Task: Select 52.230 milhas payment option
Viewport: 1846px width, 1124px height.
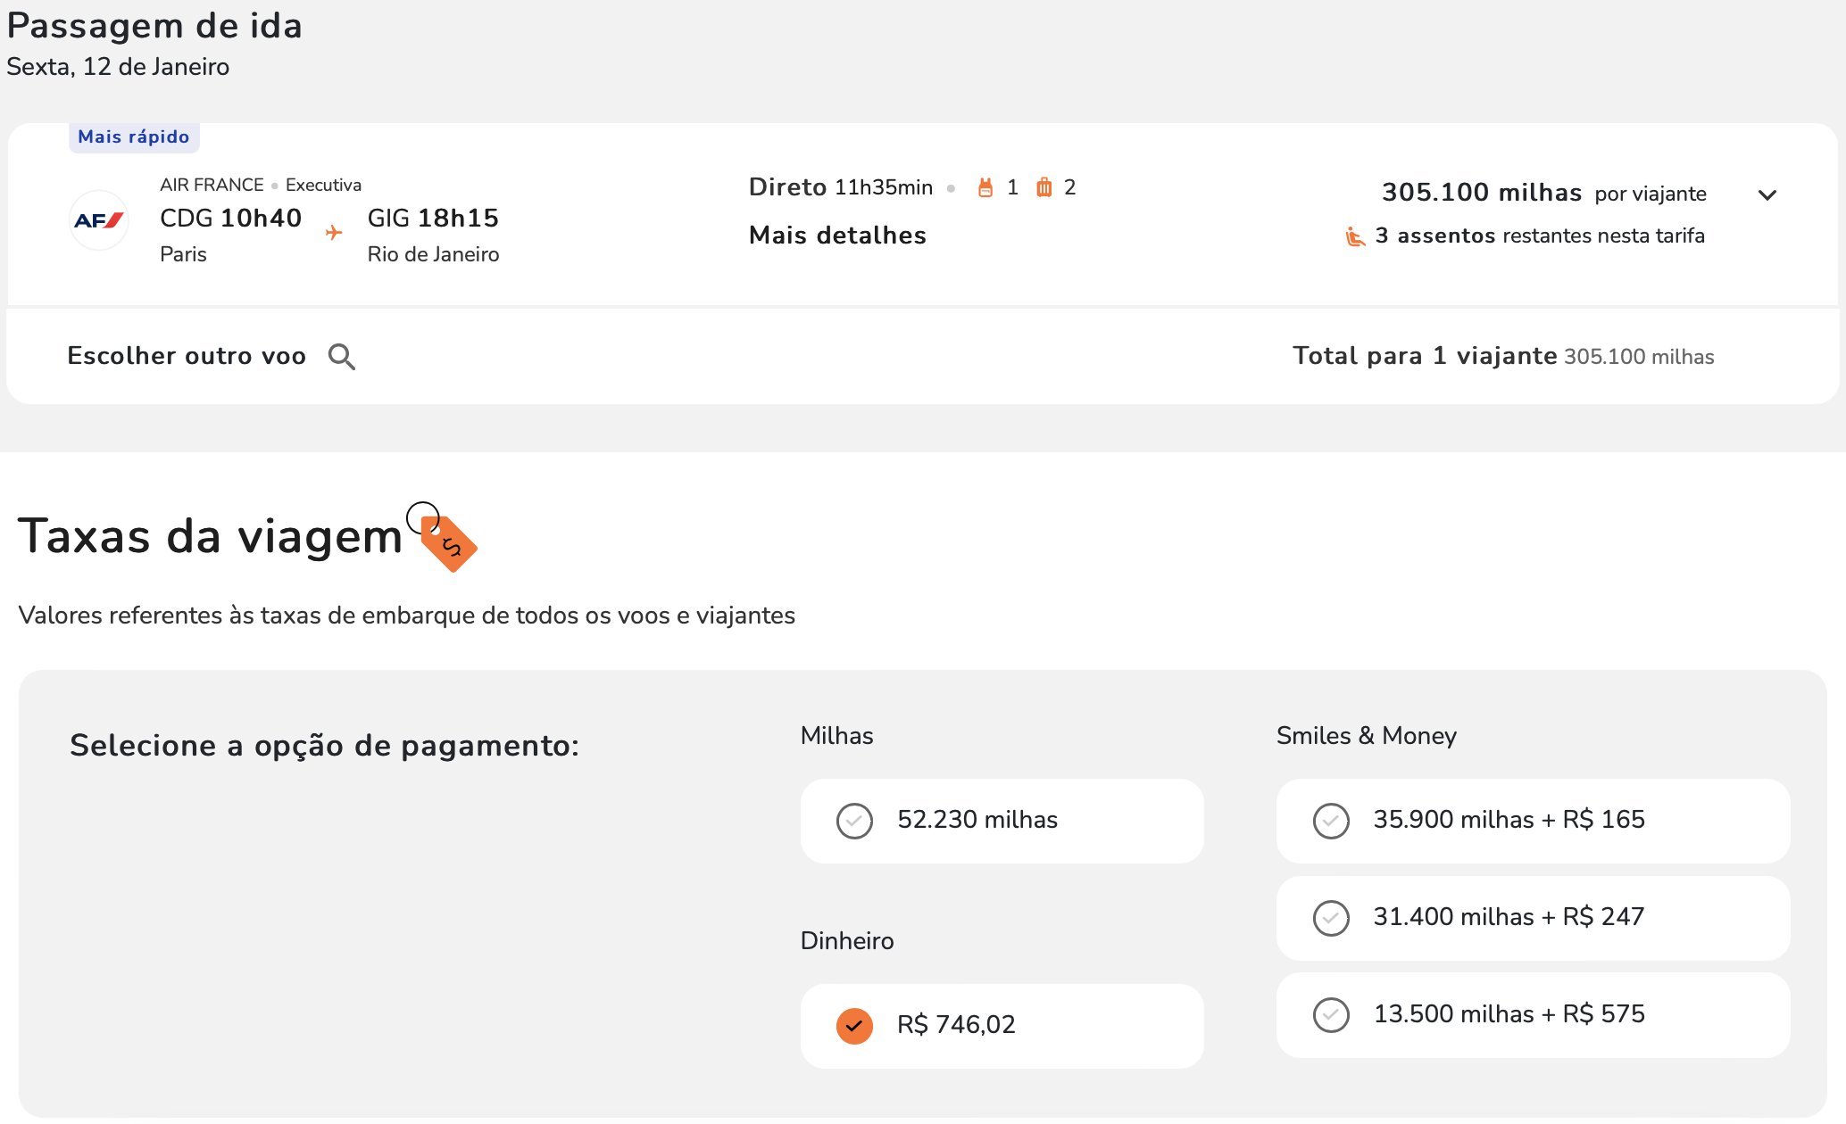Action: tap(1002, 821)
